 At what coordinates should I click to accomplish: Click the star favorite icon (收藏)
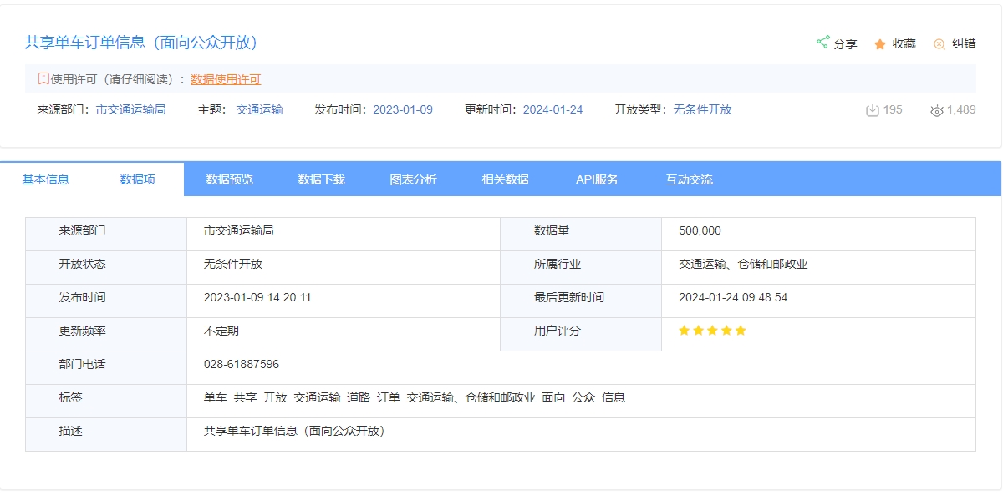(x=880, y=44)
